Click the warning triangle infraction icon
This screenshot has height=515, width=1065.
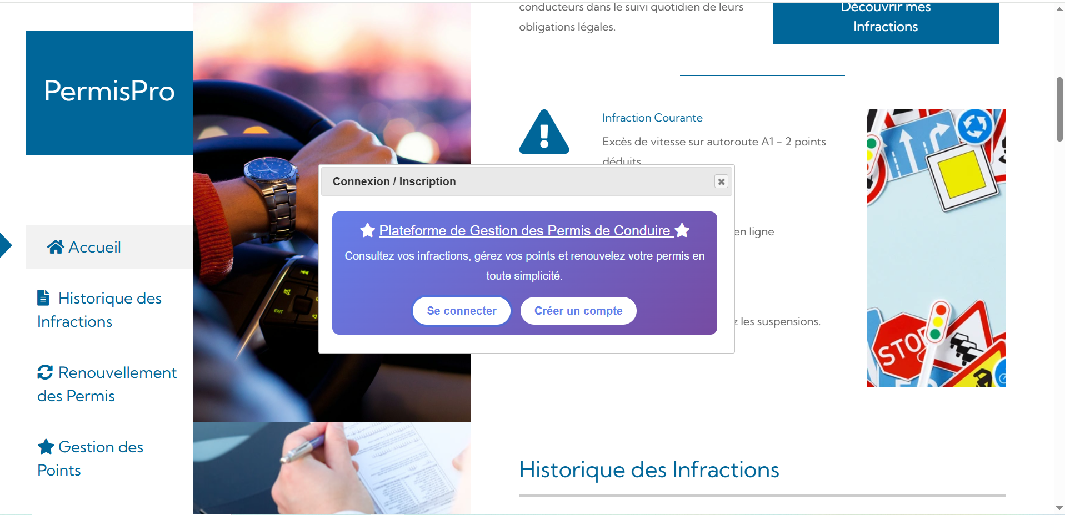(x=544, y=132)
